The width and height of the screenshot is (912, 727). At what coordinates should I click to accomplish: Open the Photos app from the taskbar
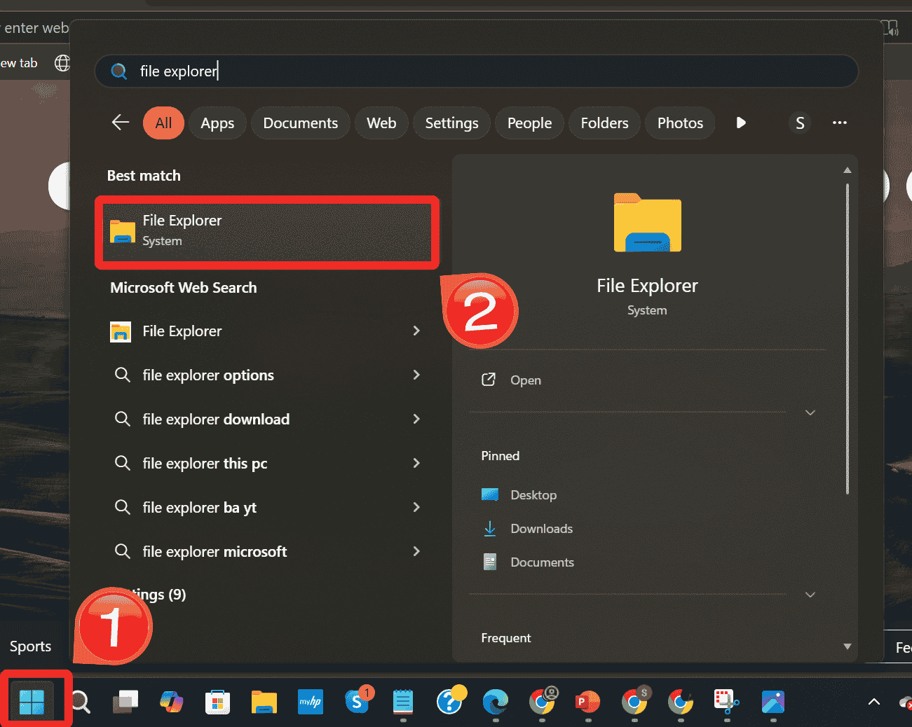[x=773, y=702]
